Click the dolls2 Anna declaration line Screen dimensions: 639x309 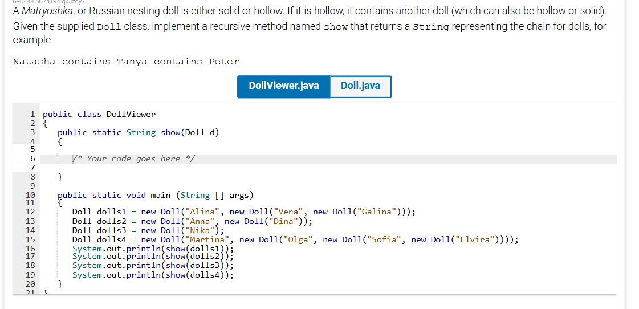click(192, 222)
